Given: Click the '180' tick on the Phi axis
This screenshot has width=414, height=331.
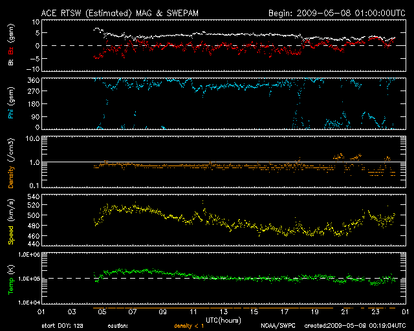Looking at the screenshot, I should pos(34,104).
